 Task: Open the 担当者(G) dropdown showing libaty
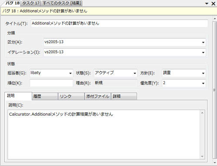tap(51, 73)
